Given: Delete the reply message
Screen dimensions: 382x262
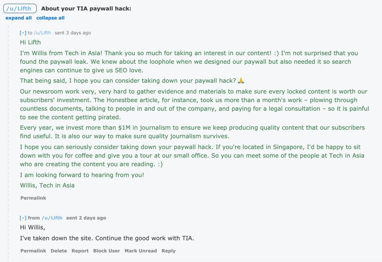Looking at the screenshot, I should click(59, 251).
